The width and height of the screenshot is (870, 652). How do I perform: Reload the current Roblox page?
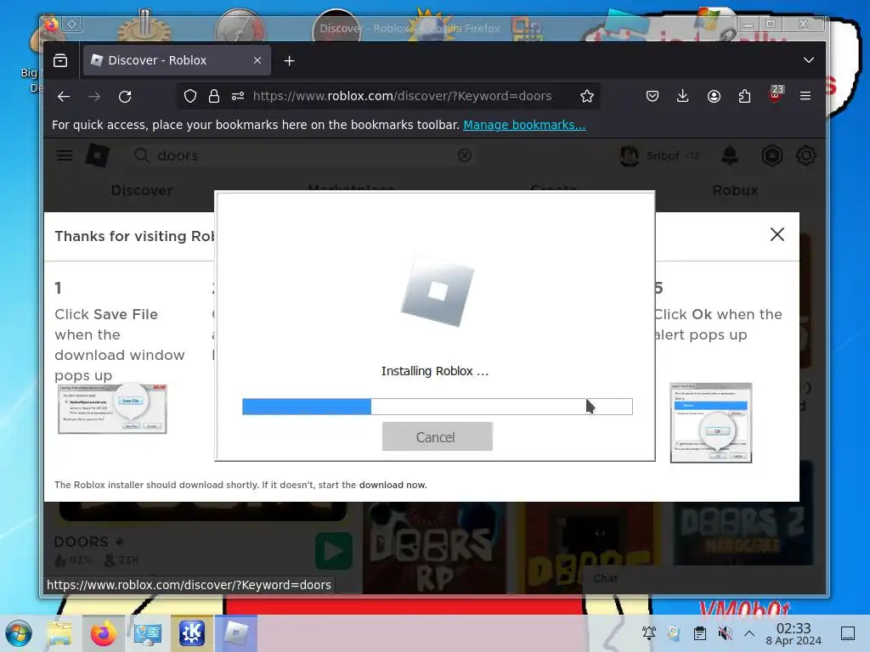(x=125, y=97)
